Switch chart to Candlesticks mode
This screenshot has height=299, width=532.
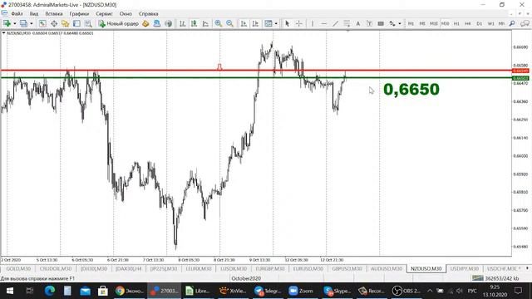[x=194, y=23]
